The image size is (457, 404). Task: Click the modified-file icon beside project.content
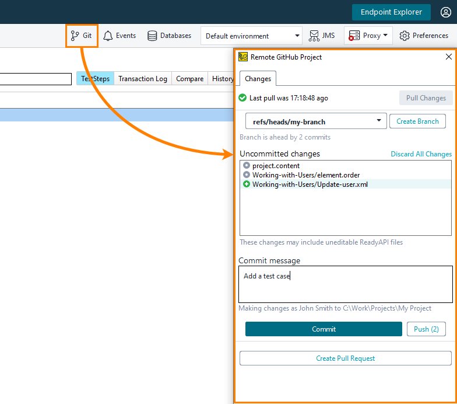(247, 166)
